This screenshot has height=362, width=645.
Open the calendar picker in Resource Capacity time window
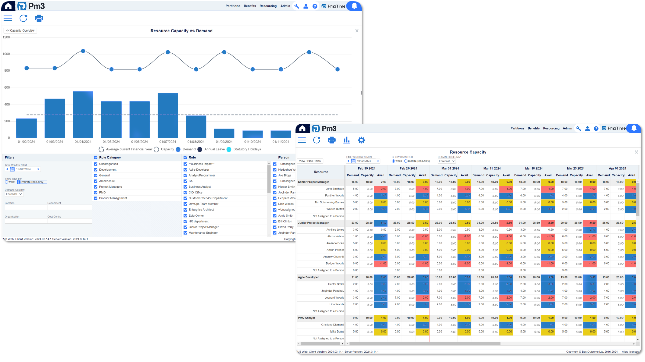pos(353,161)
